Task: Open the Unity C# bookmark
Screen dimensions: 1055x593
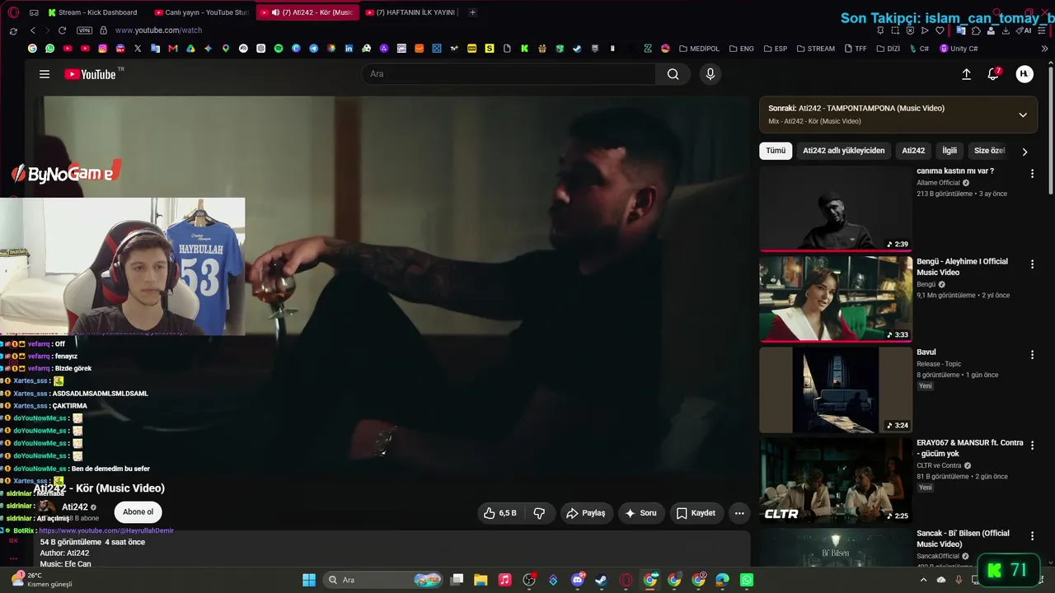Action: tap(959, 49)
